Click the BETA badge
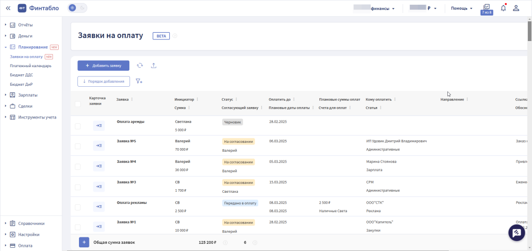532x251 pixels. (x=161, y=36)
